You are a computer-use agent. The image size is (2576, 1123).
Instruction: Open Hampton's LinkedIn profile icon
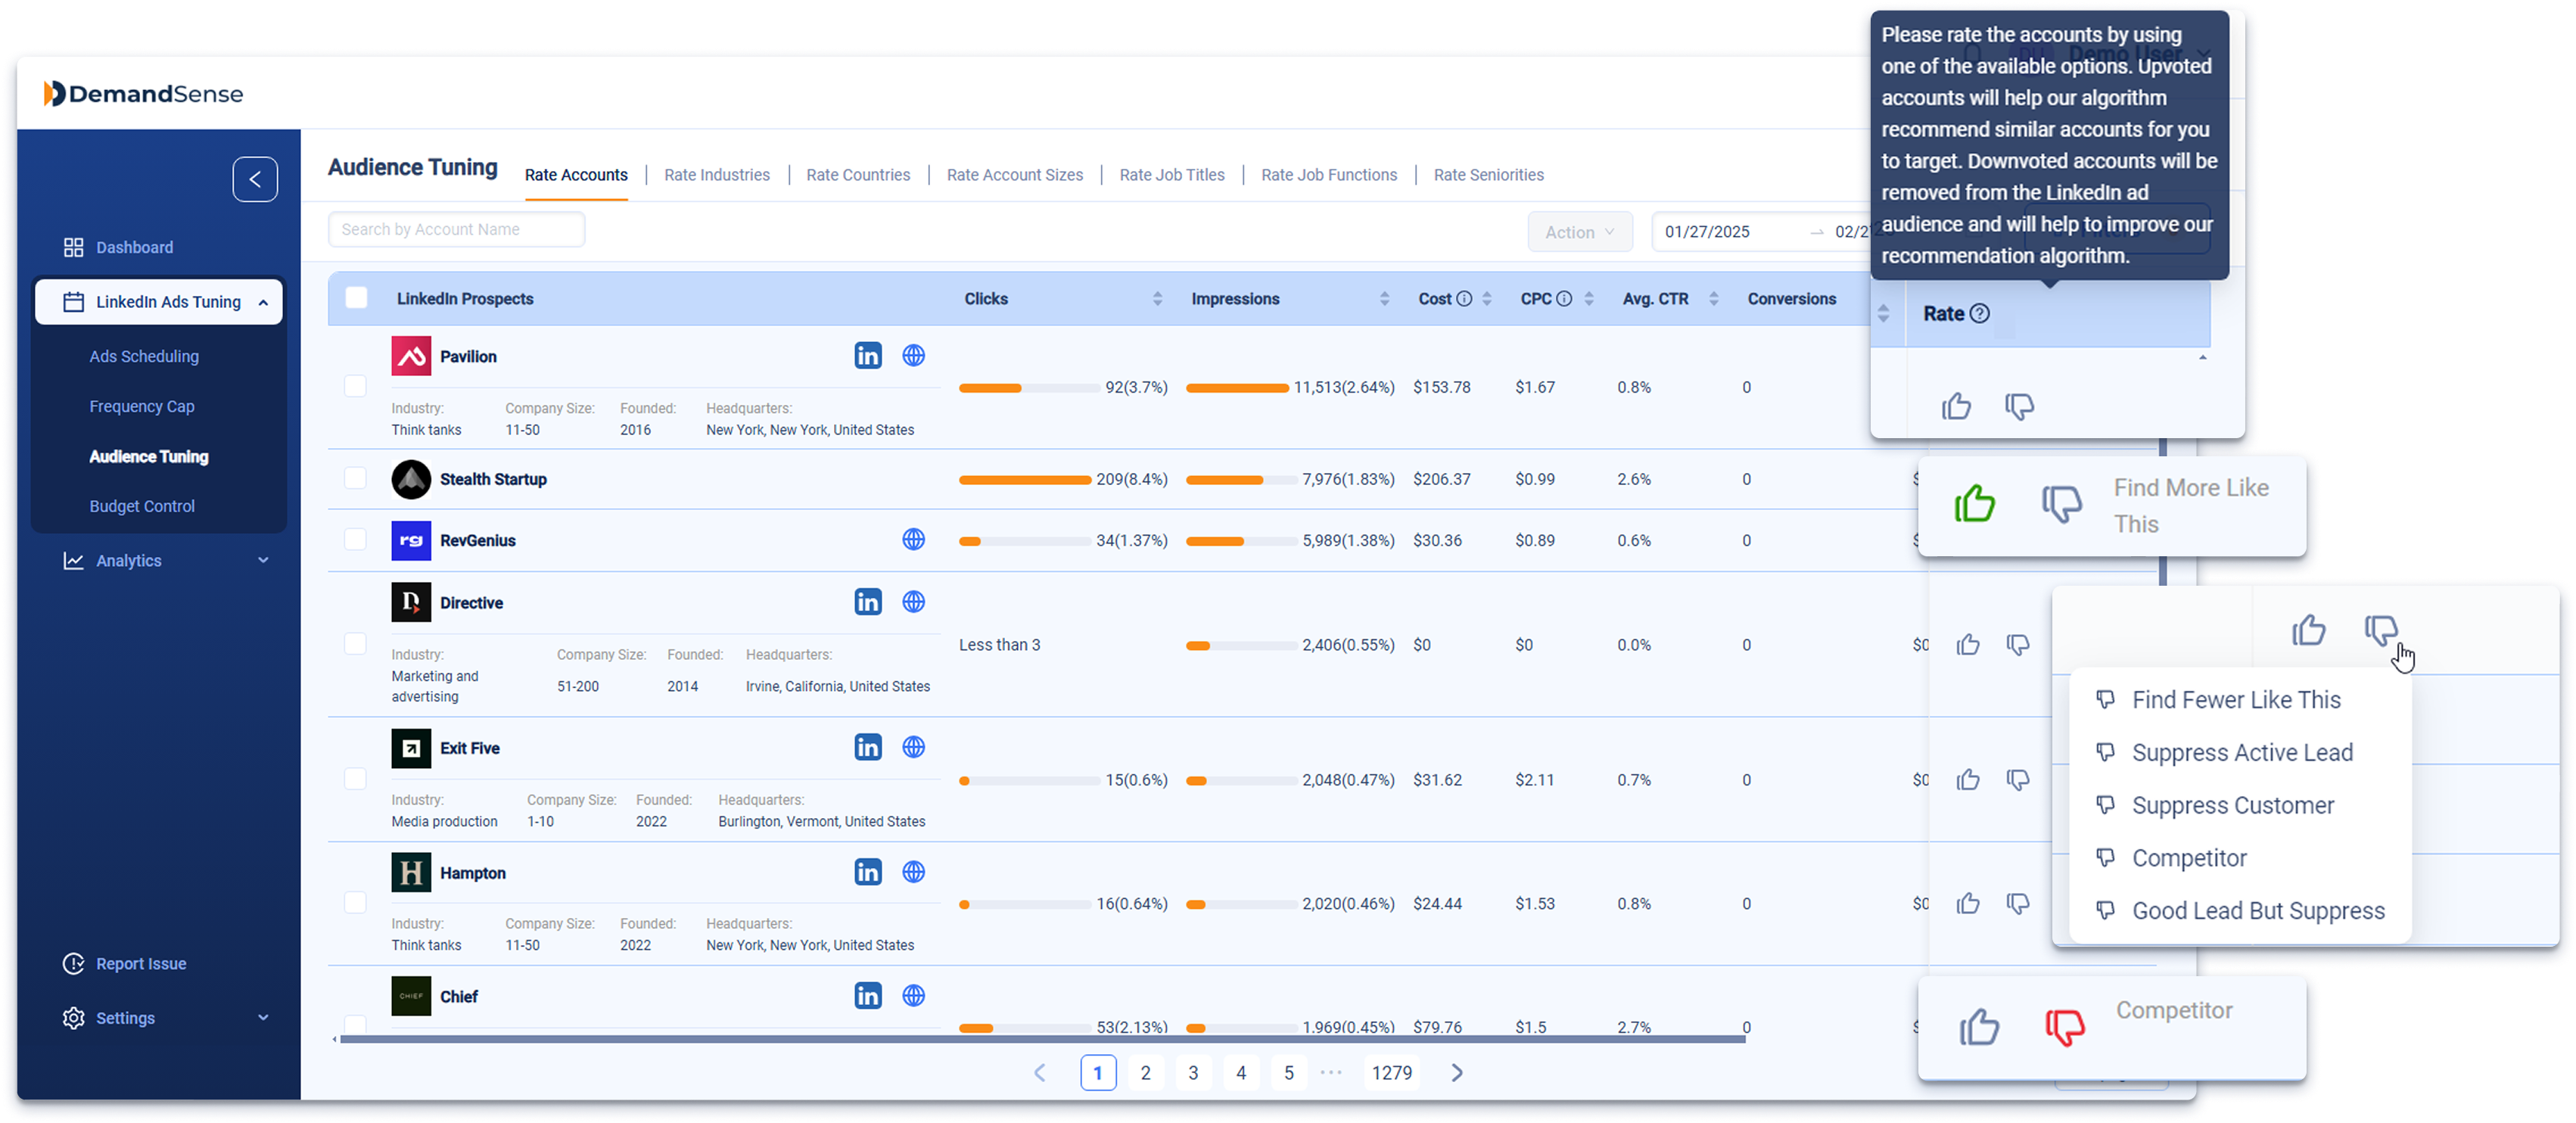(867, 872)
